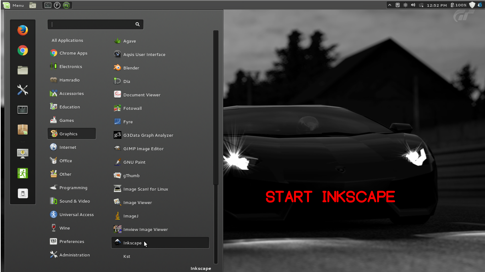The width and height of the screenshot is (485, 272).
Task: Launch Blender from the application list
Action: coord(160,68)
